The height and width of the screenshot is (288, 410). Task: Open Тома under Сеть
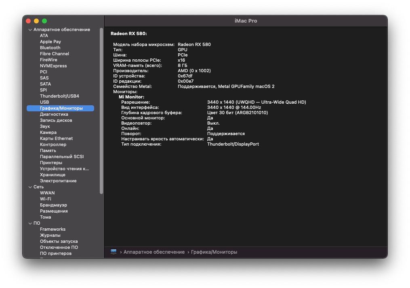pos(46,217)
